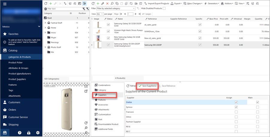Go to first page of products
This screenshot has width=270, height=137.
click(121, 14)
